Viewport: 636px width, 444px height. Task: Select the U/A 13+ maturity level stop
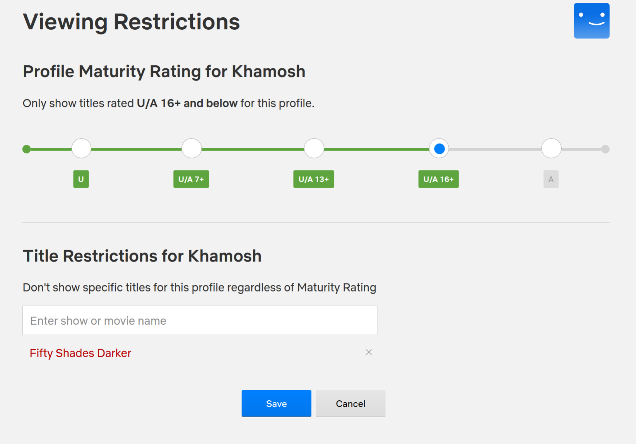click(x=314, y=148)
